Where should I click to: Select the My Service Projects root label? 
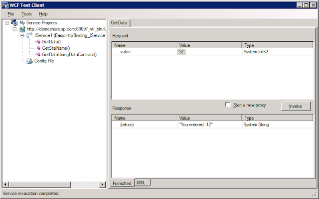38,23
